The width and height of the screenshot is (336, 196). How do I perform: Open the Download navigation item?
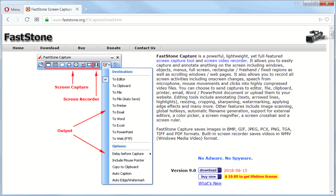(x=50, y=48)
